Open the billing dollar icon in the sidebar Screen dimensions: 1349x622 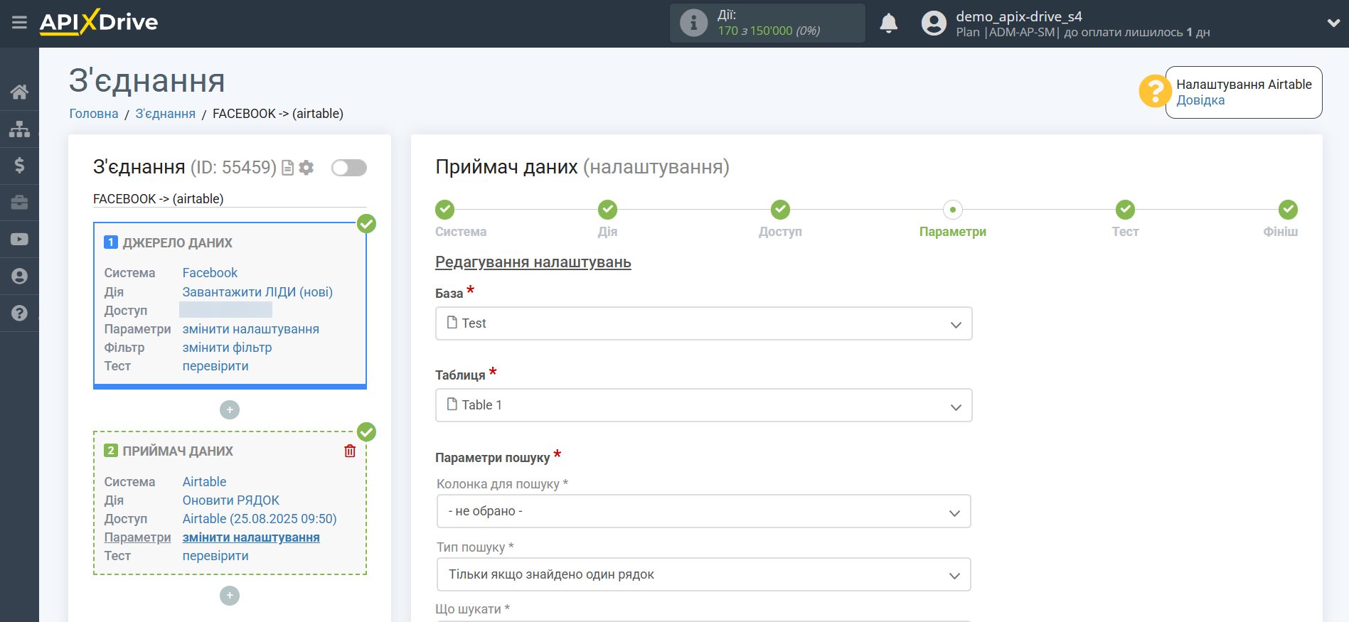19,166
